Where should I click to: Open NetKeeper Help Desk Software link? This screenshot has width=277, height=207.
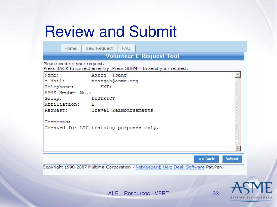[x=170, y=167]
